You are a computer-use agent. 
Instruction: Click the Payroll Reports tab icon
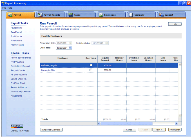coord(40,15)
